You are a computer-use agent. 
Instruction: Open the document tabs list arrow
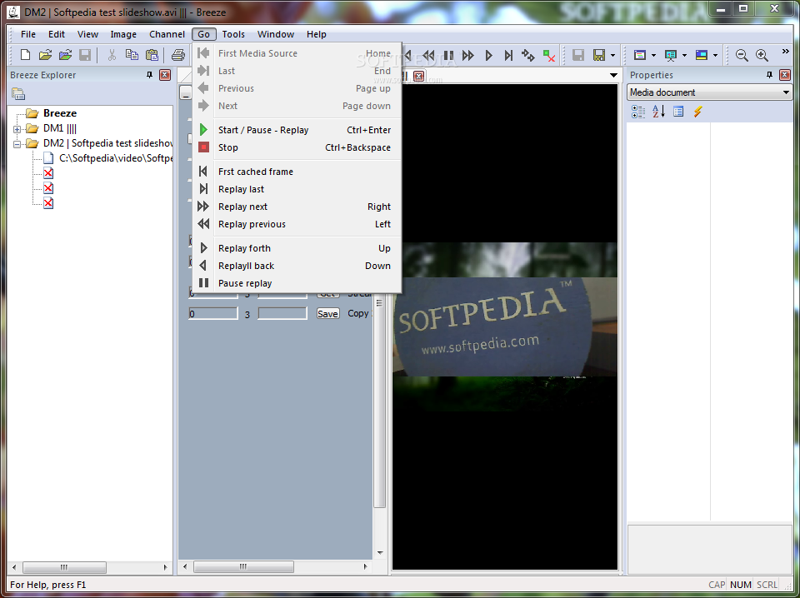(x=614, y=76)
